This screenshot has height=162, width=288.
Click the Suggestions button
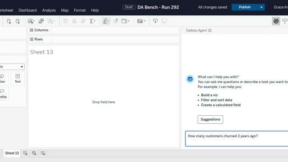coord(210,119)
